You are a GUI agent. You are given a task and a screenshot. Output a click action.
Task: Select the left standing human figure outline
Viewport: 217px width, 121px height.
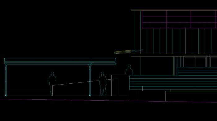pyautogui.click(x=52, y=84)
